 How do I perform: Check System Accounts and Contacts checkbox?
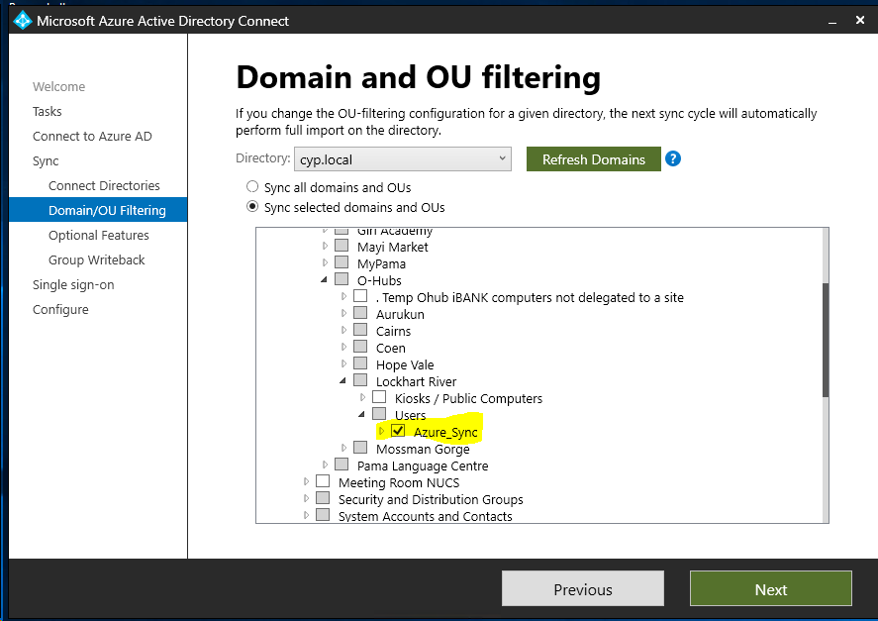click(323, 514)
